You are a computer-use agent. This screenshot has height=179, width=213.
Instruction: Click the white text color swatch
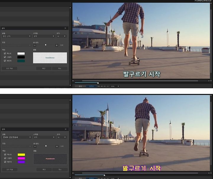click(21, 54)
